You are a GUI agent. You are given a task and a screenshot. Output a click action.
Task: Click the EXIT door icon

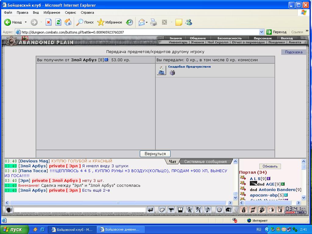click(280, 210)
